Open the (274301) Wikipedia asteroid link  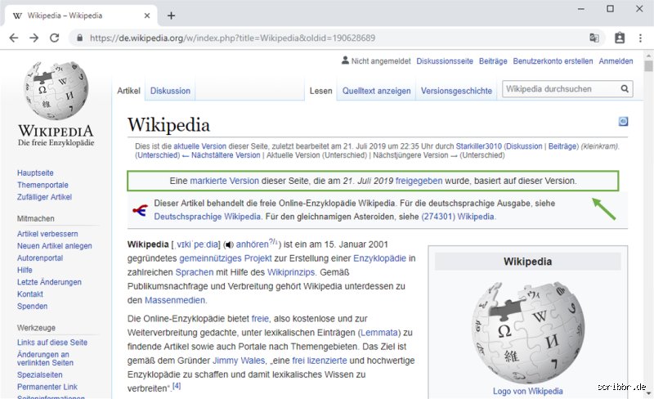tap(458, 217)
